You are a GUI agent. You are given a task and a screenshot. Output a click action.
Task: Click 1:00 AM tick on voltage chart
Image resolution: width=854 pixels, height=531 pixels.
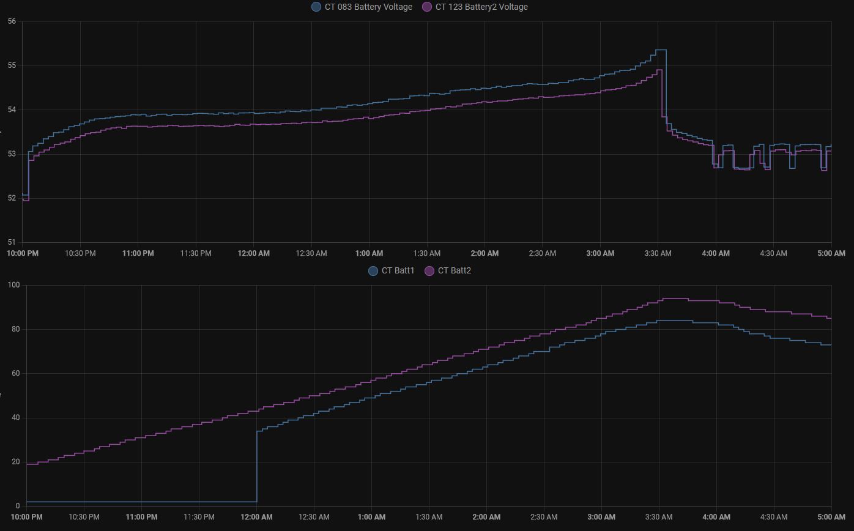coord(369,253)
